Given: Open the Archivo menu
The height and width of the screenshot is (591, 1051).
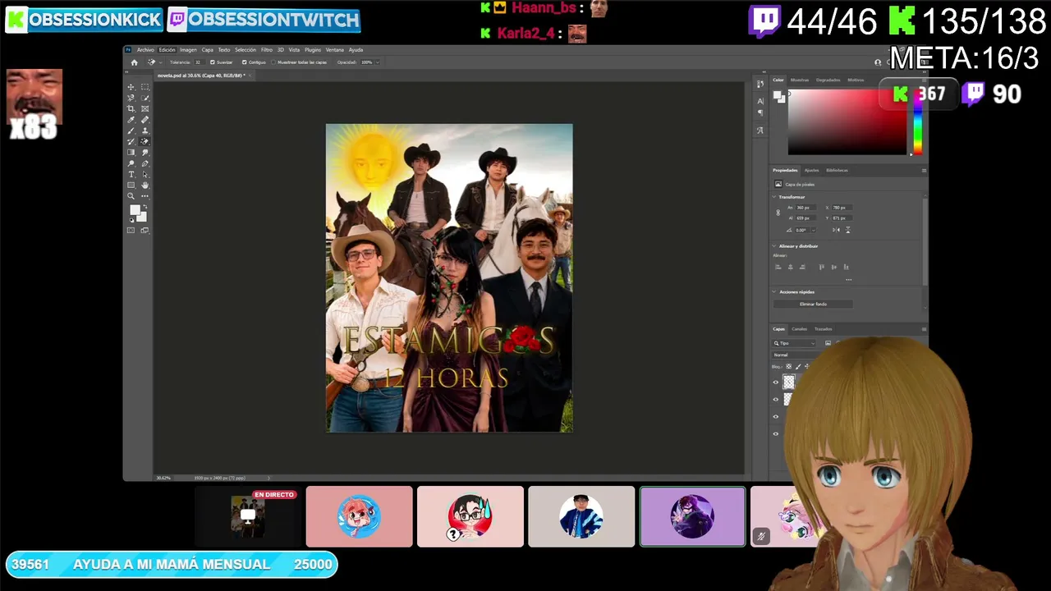Looking at the screenshot, I should (145, 49).
